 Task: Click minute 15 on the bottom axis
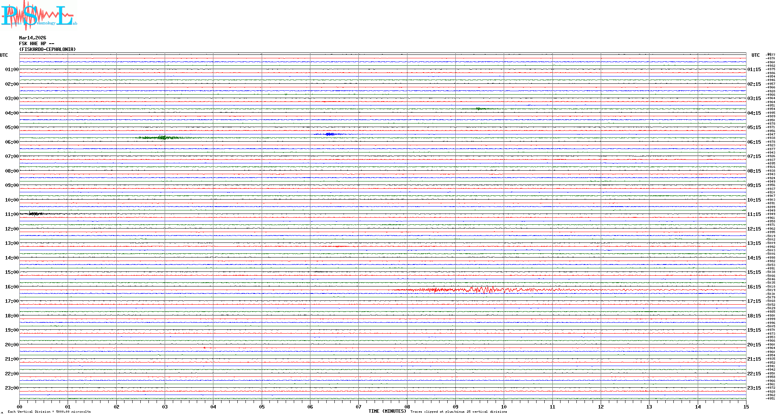(x=746, y=407)
